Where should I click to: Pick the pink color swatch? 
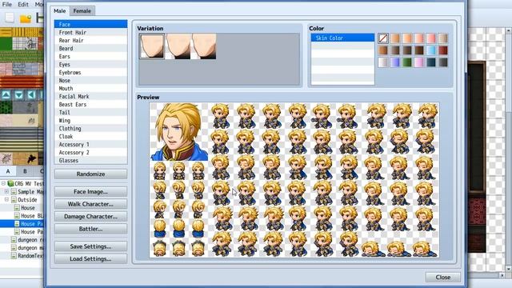pos(419,62)
